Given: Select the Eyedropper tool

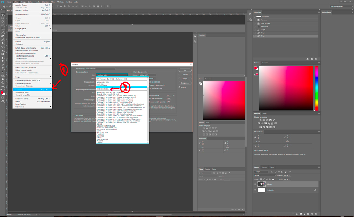Looking at the screenshot, I should [3, 33].
